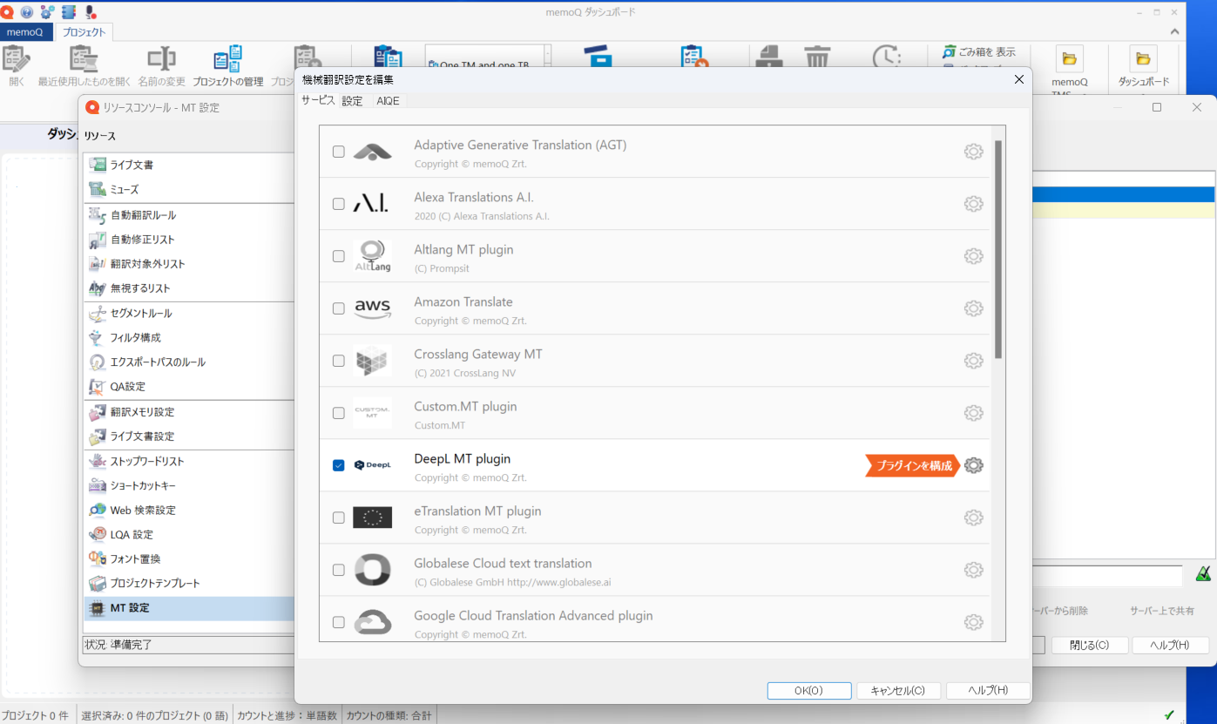Open settings gear for eTranslation MT plugin
The width and height of the screenshot is (1217, 724).
(x=973, y=518)
